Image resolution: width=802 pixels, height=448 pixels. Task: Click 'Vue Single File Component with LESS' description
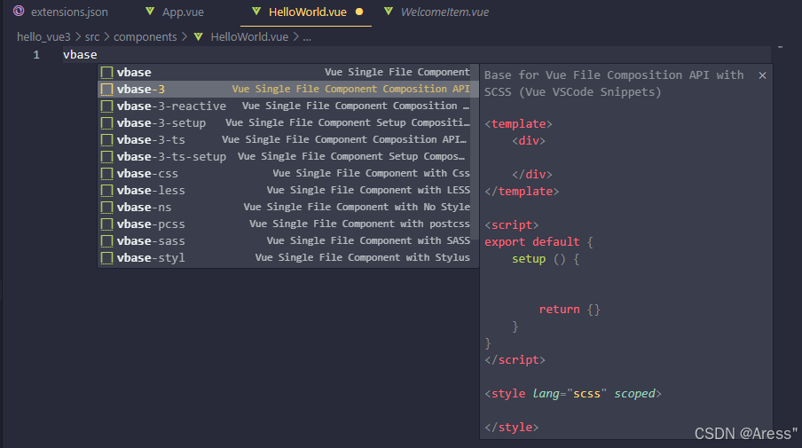click(x=368, y=190)
